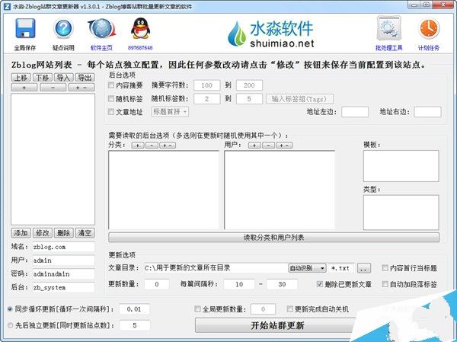Click the 用户 user list box
457x342 pixels.
280,190
